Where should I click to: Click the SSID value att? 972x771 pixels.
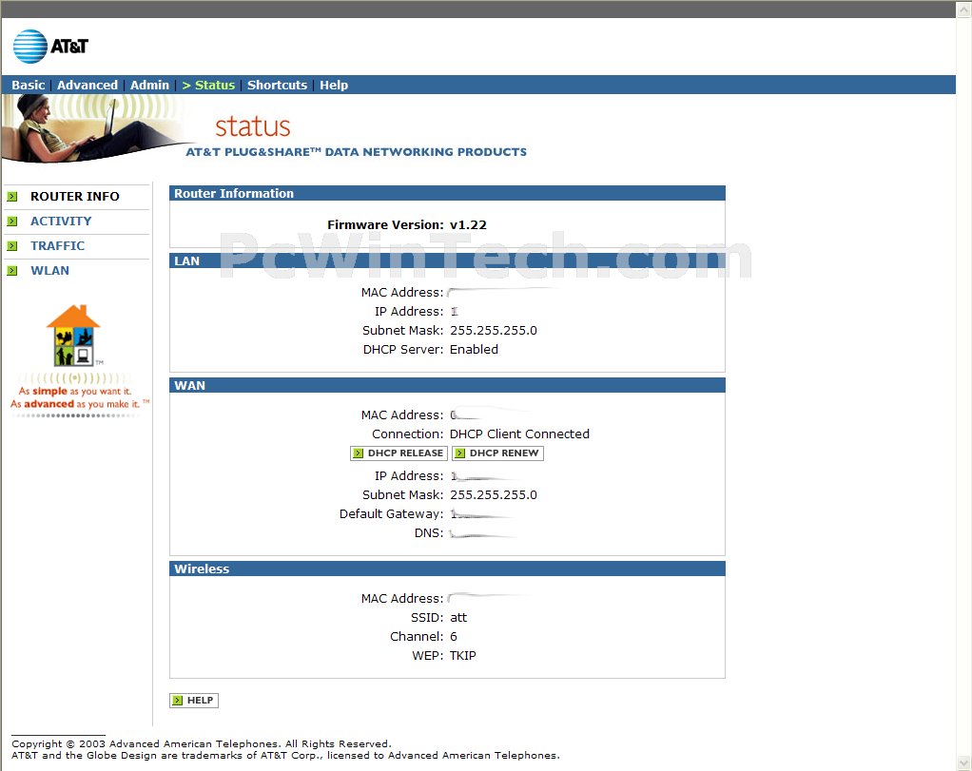458,618
